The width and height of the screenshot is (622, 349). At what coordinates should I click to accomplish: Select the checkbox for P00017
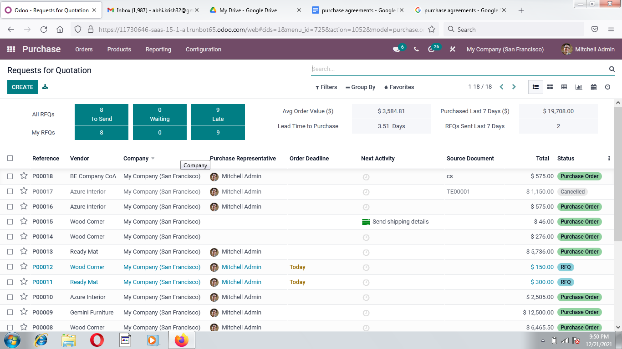click(10, 192)
